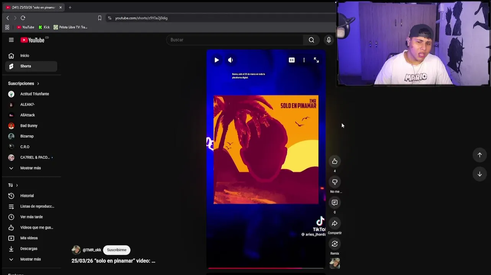Go forward in browser

click(x=15, y=18)
